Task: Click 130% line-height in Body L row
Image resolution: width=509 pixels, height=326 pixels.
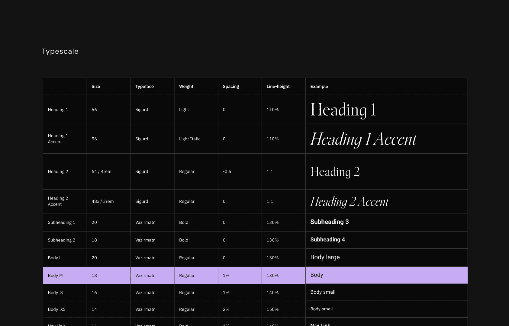Action: point(272,258)
